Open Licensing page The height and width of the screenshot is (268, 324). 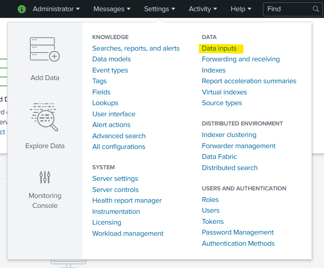pos(107,222)
